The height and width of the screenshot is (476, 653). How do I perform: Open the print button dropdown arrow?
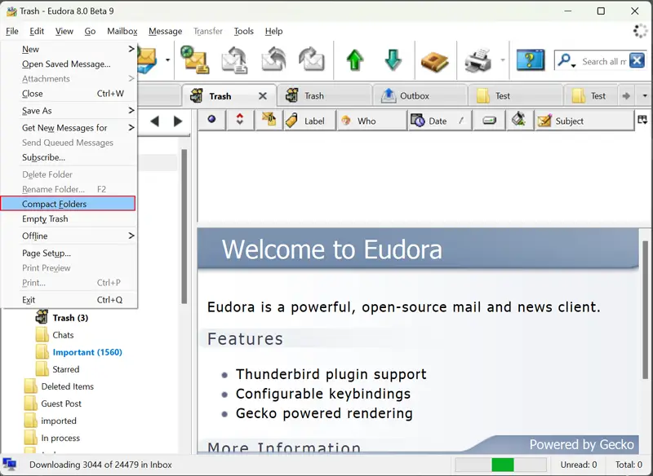503,60
